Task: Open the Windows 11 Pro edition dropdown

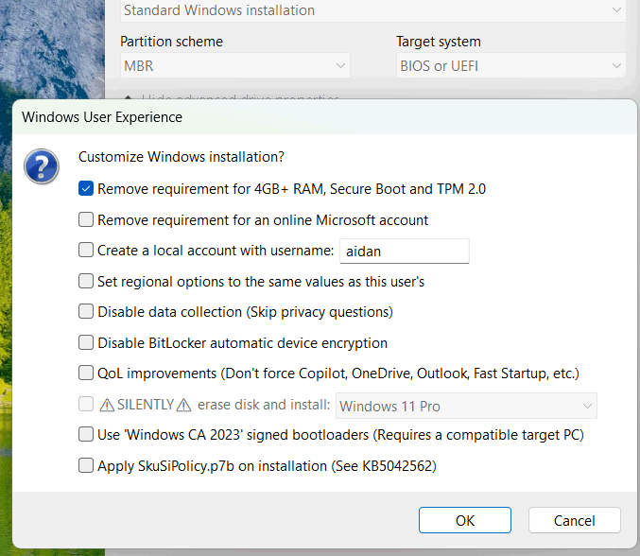Action: 466,406
